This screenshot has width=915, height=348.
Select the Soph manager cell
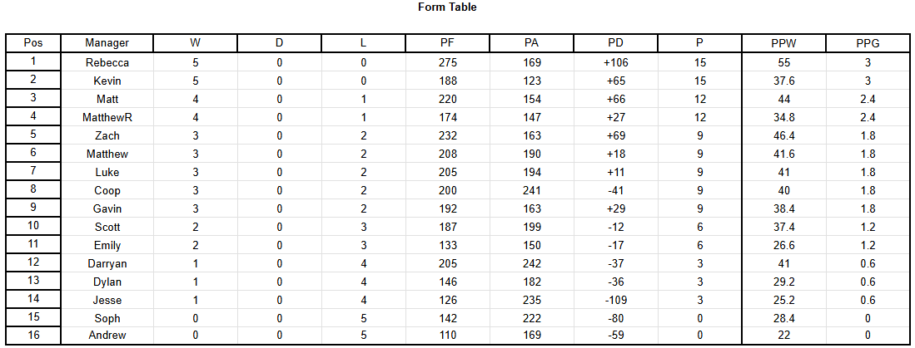107,318
